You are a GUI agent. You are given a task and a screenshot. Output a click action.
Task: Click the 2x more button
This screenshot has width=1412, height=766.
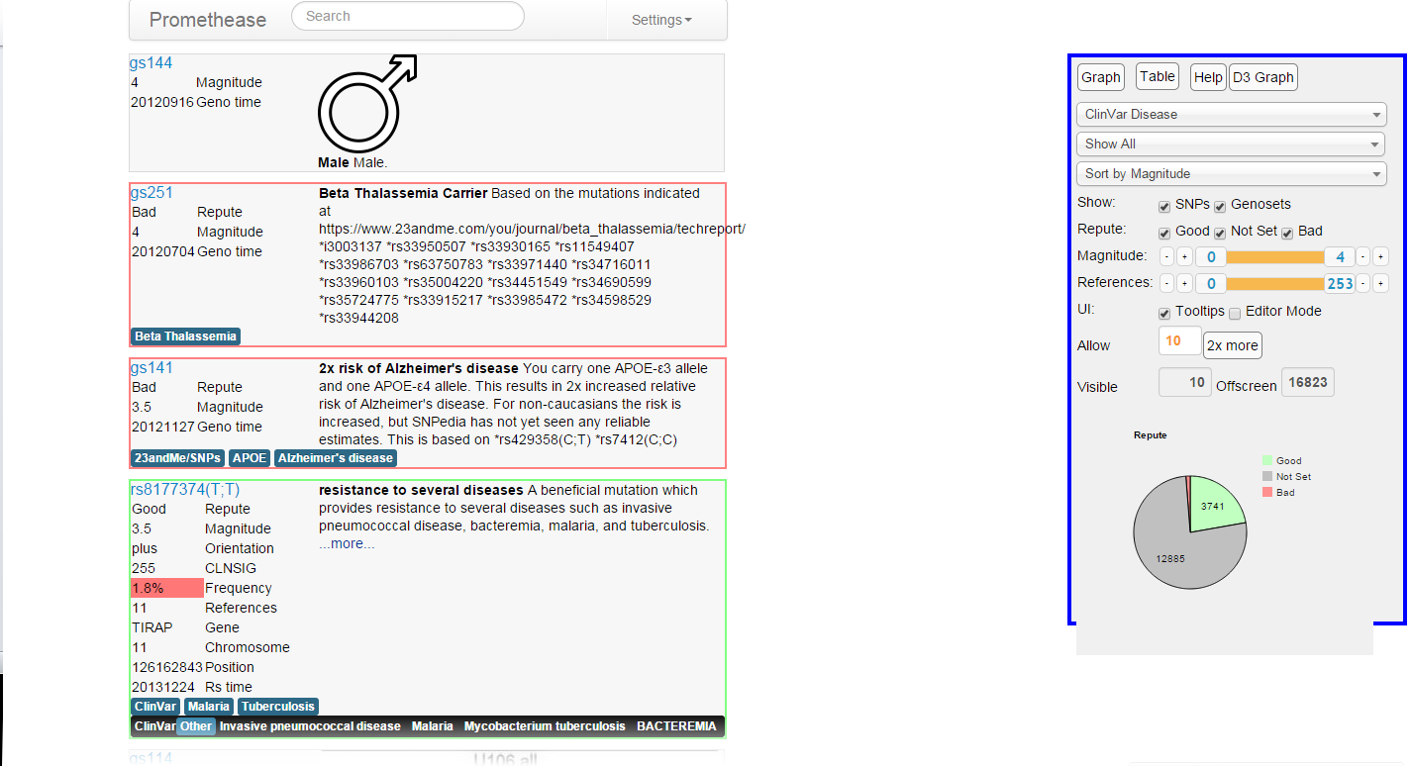pyautogui.click(x=1232, y=344)
